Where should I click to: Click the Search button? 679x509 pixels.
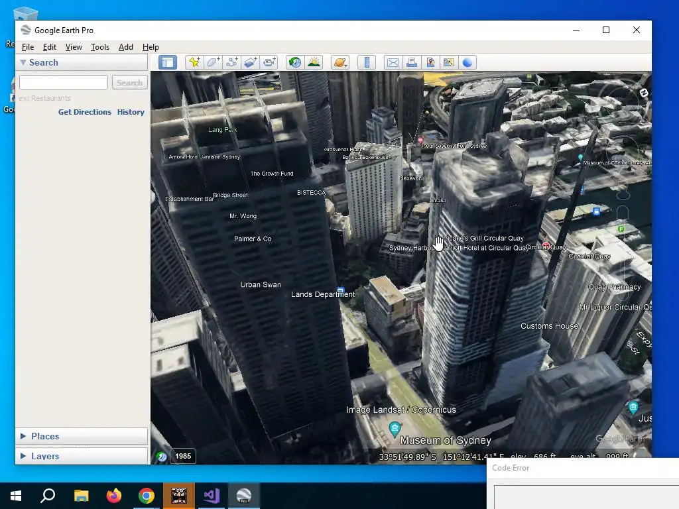pyautogui.click(x=129, y=82)
